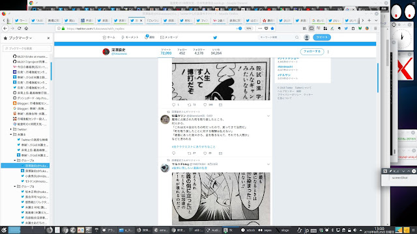View the フォロワー count tab 4,178

199,52
